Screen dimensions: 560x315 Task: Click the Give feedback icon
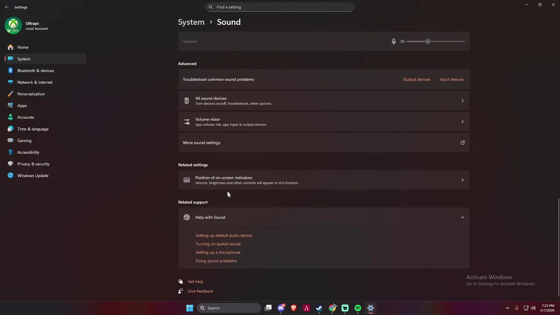pyautogui.click(x=181, y=291)
